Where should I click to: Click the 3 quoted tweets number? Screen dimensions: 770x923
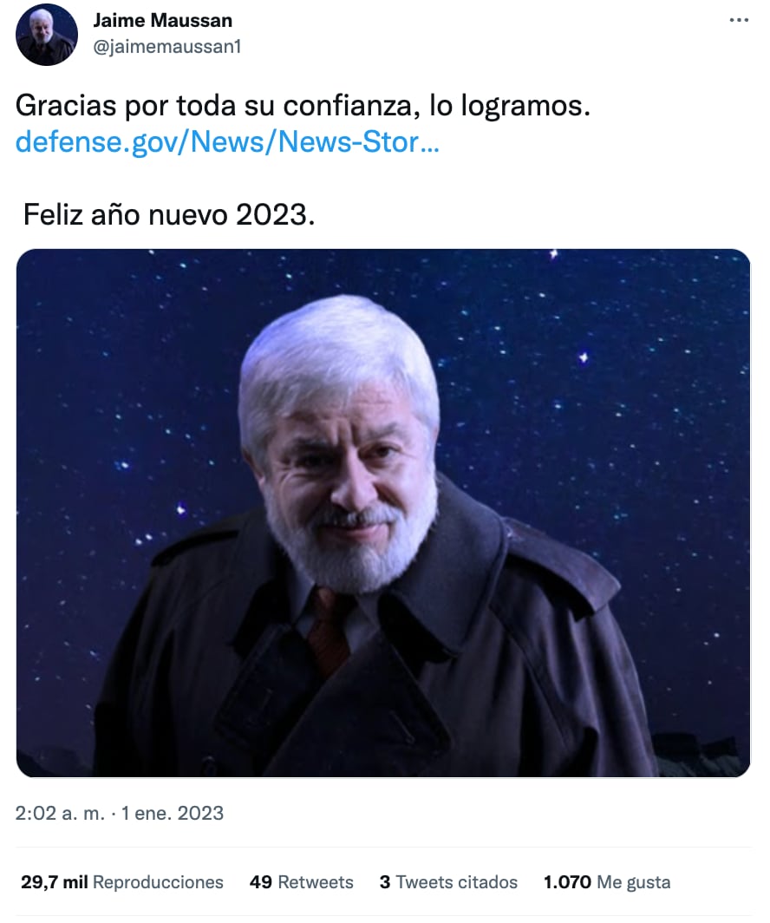click(385, 881)
